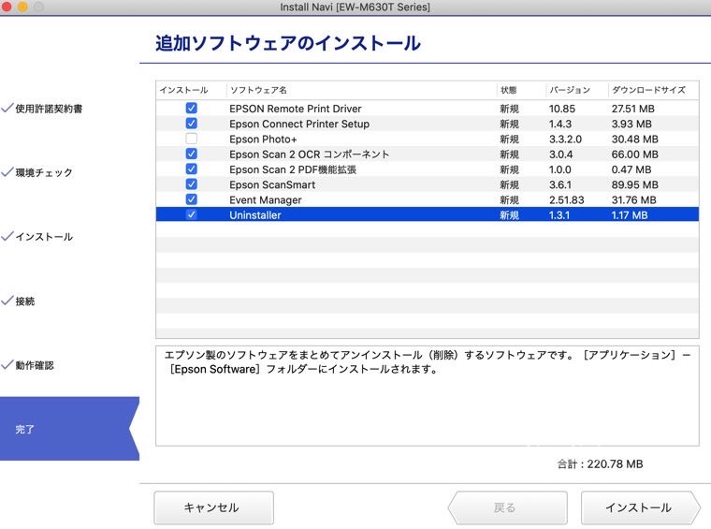Click version 1.3.1 cell
This screenshot has width=711, height=529.
559,215
